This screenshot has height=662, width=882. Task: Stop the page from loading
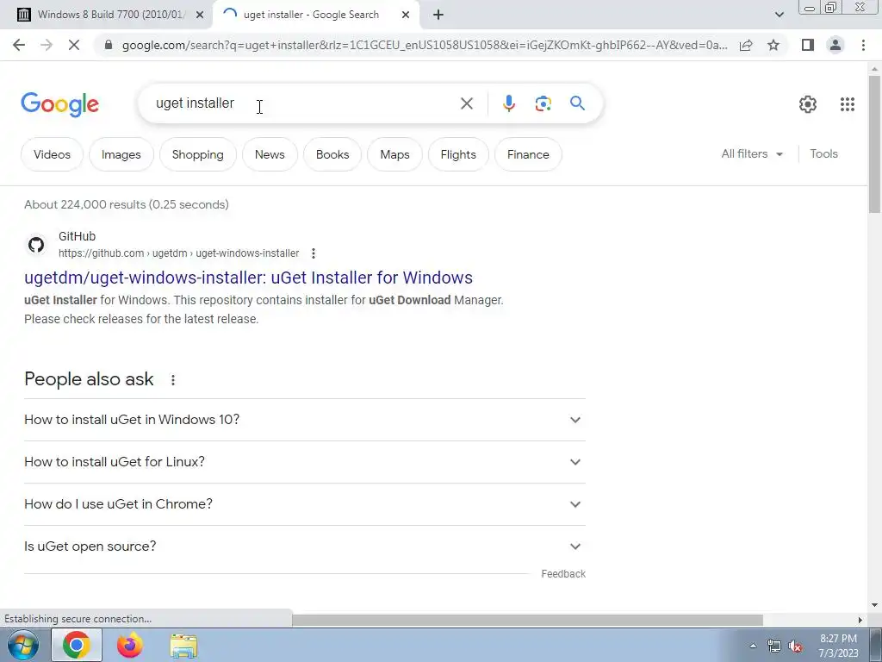tap(74, 45)
